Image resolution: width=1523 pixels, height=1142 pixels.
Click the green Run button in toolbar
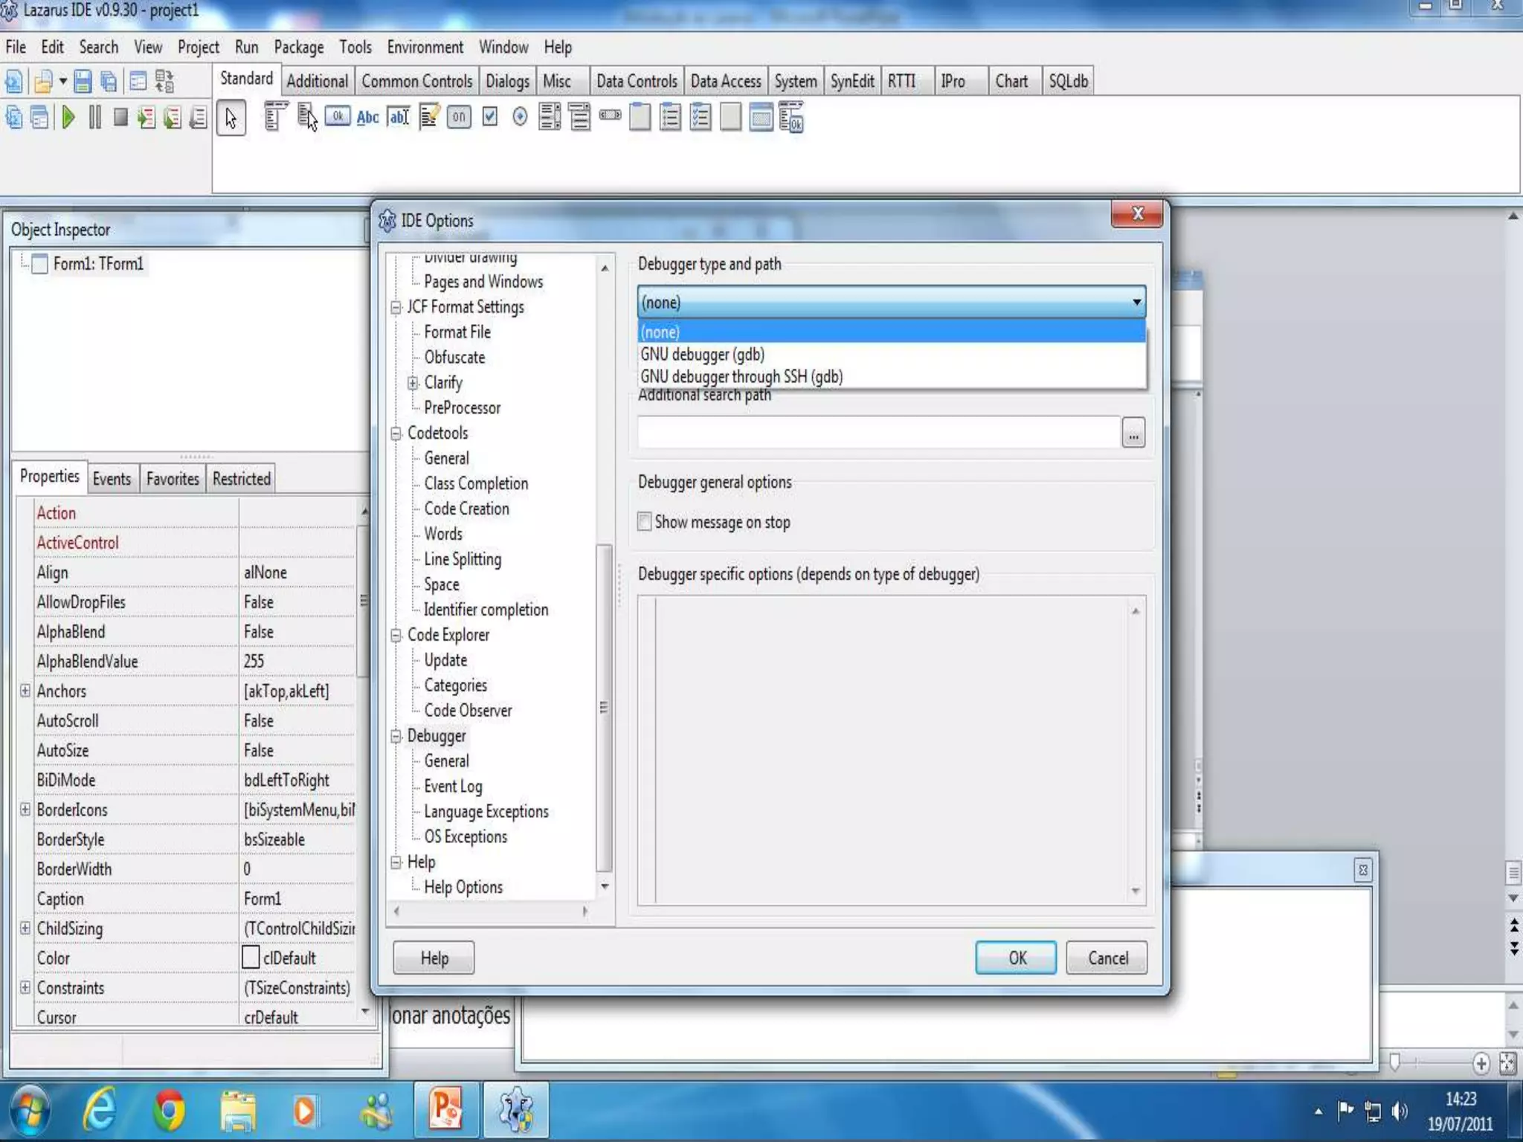click(68, 117)
